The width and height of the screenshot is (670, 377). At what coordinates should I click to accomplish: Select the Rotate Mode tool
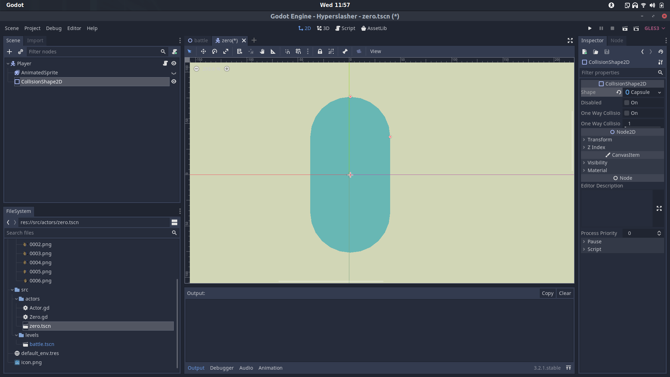click(x=215, y=51)
